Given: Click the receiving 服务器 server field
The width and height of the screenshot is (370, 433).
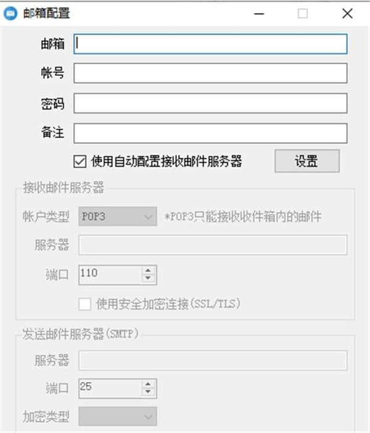Looking at the screenshot, I should pos(213,245).
